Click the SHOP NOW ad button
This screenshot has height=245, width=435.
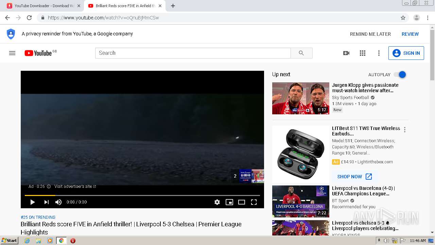pos(354,177)
